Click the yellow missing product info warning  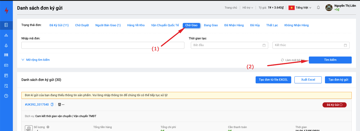pyautogui.click(x=187, y=95)
